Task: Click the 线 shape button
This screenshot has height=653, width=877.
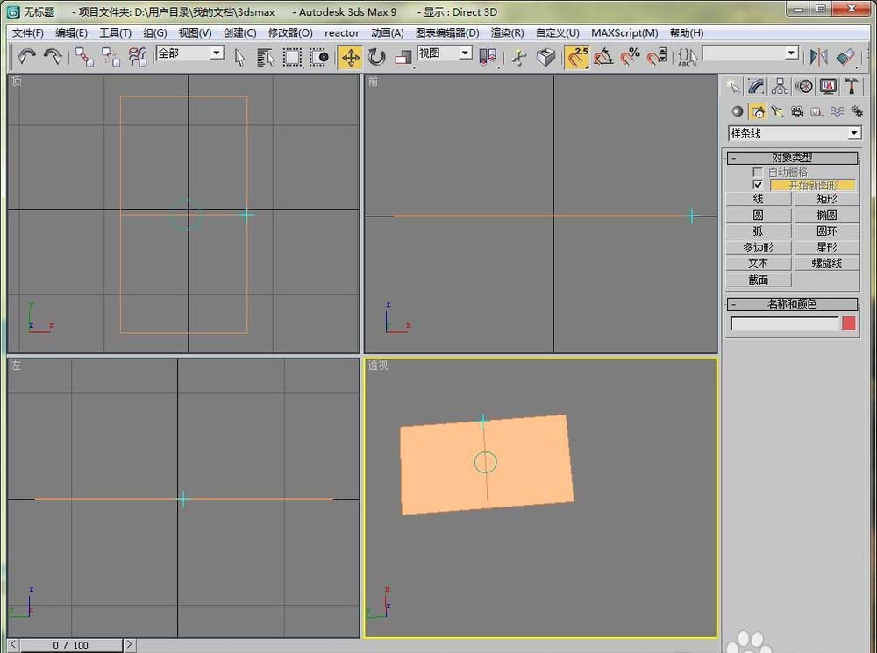Action: click(x=759, y=199)
